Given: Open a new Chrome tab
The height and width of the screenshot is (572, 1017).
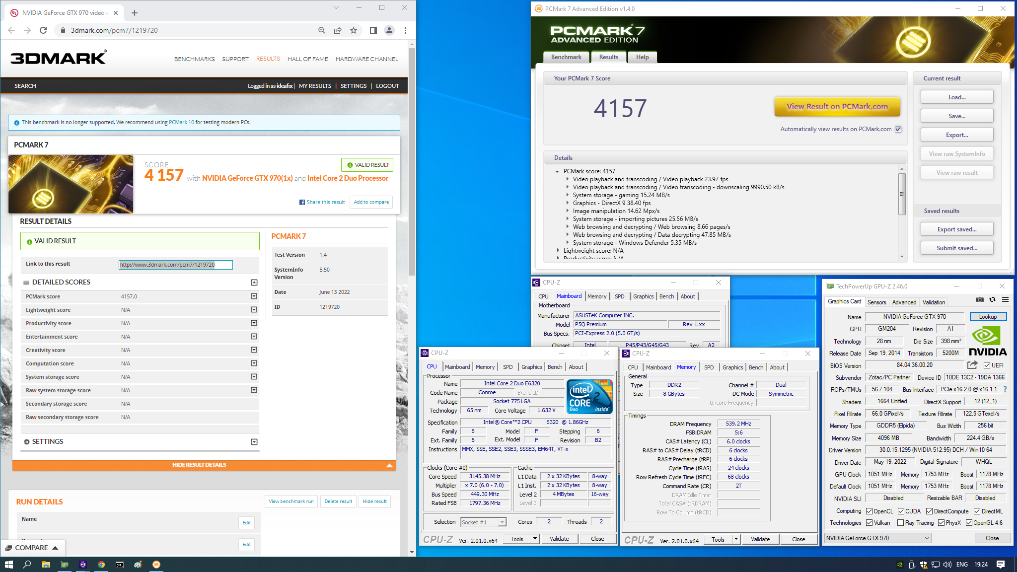Looking at the screenshot, I should tap(135, 13).
